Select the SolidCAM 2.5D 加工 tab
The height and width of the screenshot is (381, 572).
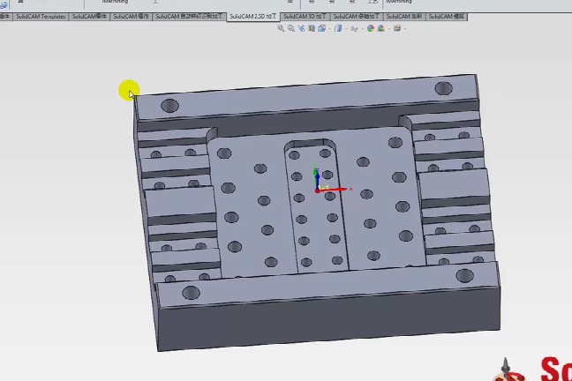point(253,17)
